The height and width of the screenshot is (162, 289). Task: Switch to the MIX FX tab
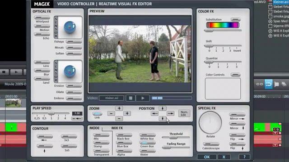(117, 128)
